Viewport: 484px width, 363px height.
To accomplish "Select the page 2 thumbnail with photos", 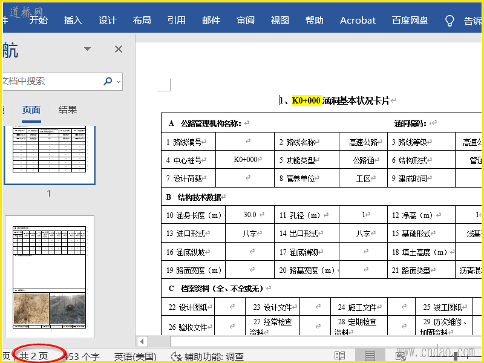I will click(x=50, y=276).
